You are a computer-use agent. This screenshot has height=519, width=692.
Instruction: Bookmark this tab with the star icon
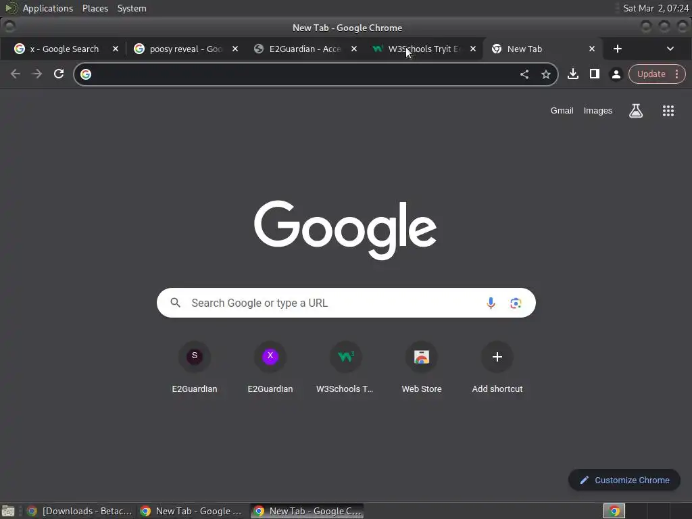click(546, 74)
